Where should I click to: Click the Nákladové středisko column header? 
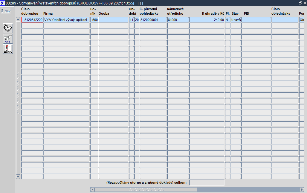coord(175,11)
